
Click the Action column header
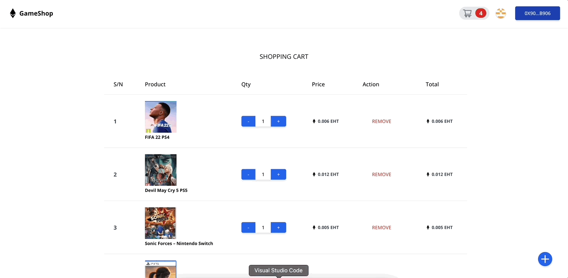371,84
